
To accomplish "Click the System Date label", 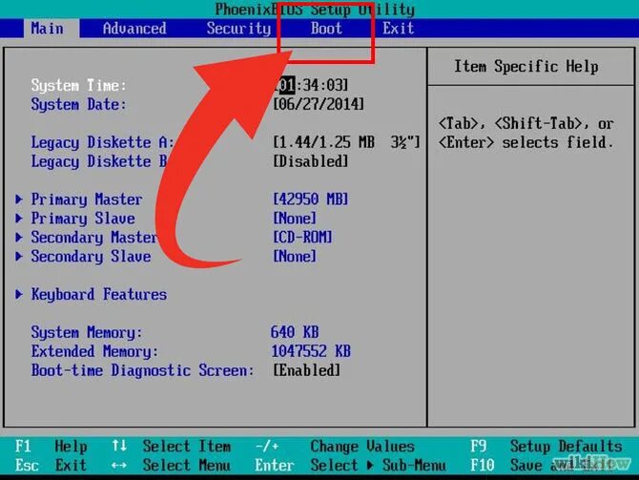I will 79,104.
